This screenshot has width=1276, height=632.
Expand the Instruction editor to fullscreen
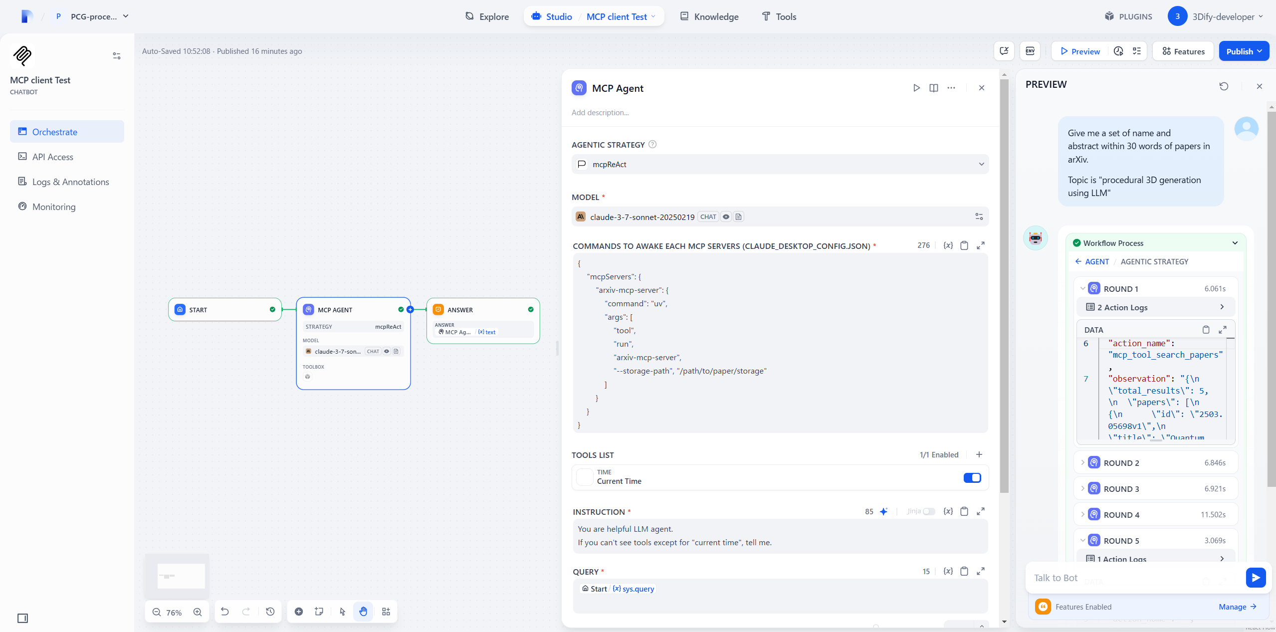(980, 511)
